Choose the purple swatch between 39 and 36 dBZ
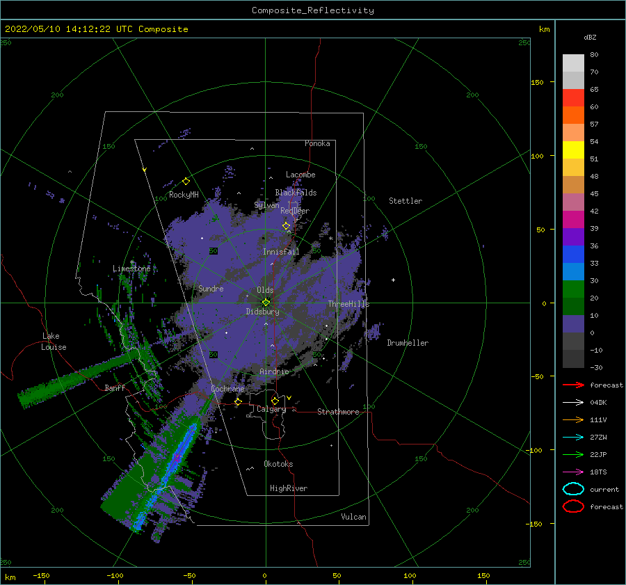The image size is (626, 585). point(573,237)
